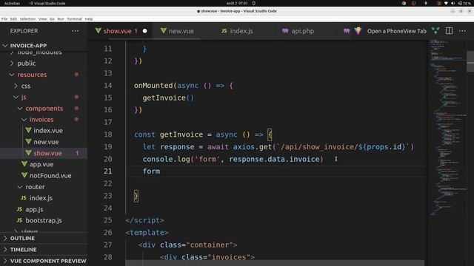
Task: Click the Vite lightning icon in editor toolbar
Action: pos(358,31)
